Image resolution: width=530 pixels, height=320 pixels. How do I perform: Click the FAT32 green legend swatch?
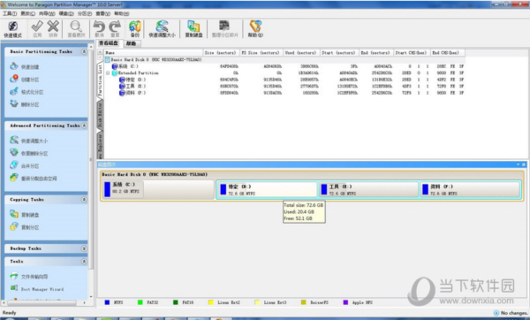(x=140, y=302)
